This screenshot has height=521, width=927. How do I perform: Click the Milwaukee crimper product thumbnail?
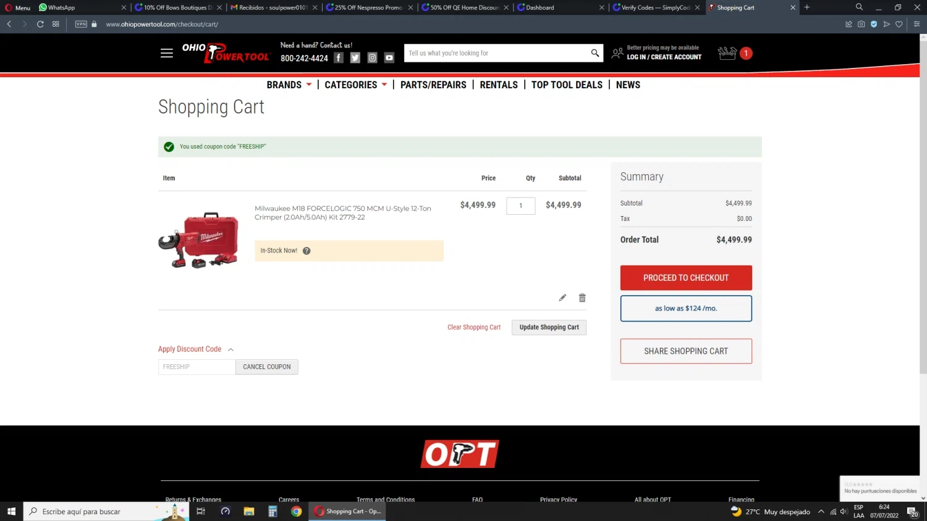198,240
